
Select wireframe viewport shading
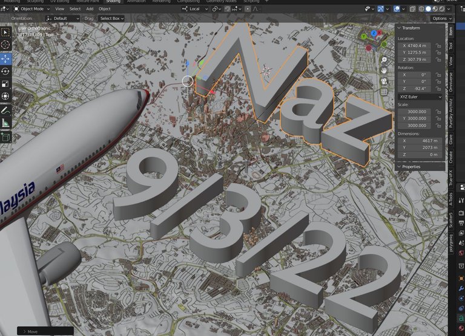421,9
